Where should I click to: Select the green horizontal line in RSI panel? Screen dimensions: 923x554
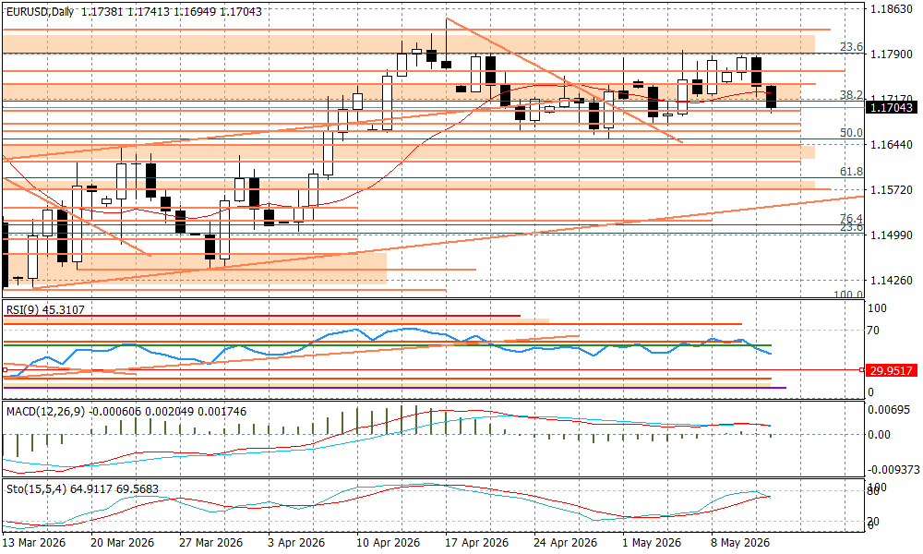coord(388,345)
